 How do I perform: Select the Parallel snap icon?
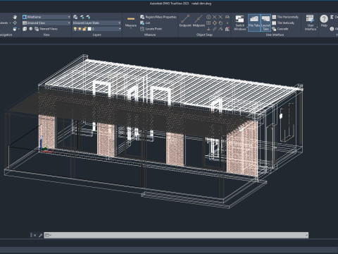[215, 29]
